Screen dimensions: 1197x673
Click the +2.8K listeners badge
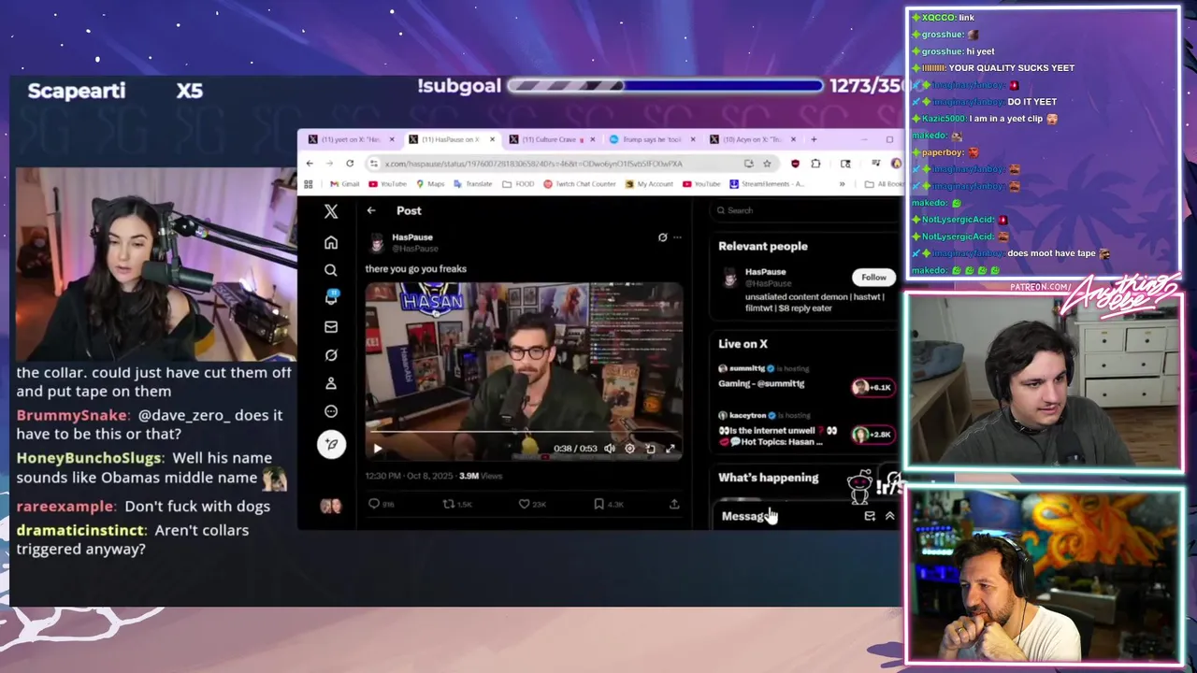point(873,435)
